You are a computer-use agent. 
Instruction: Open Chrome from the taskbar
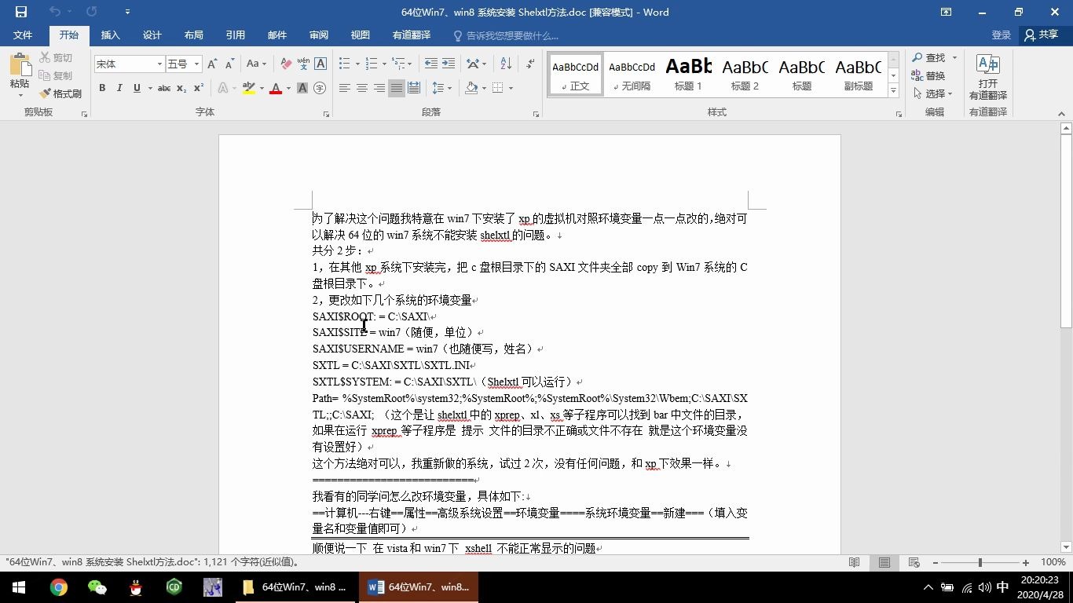[59, 587]
